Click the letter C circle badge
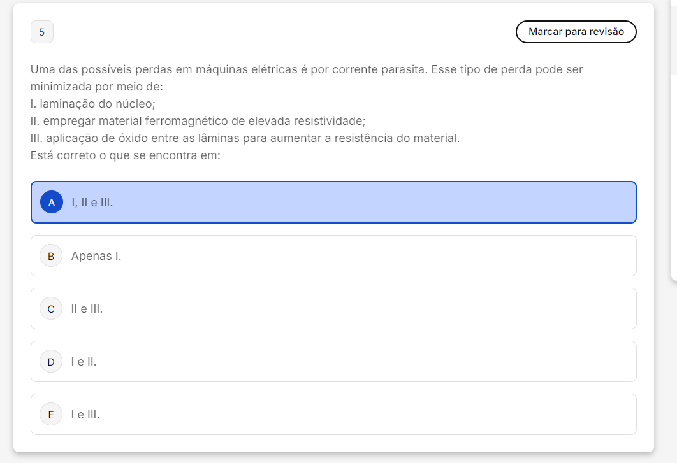The height and width of the screenshot is (463, 677). 51,309
